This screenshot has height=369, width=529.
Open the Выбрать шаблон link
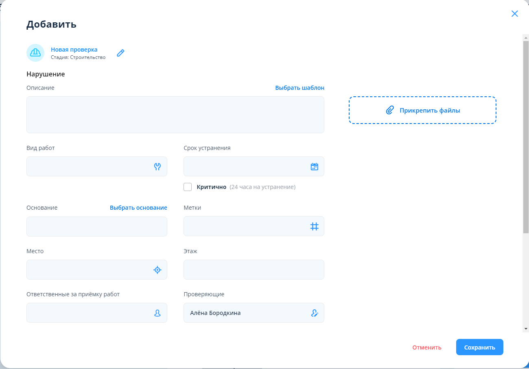pos(299,88)
